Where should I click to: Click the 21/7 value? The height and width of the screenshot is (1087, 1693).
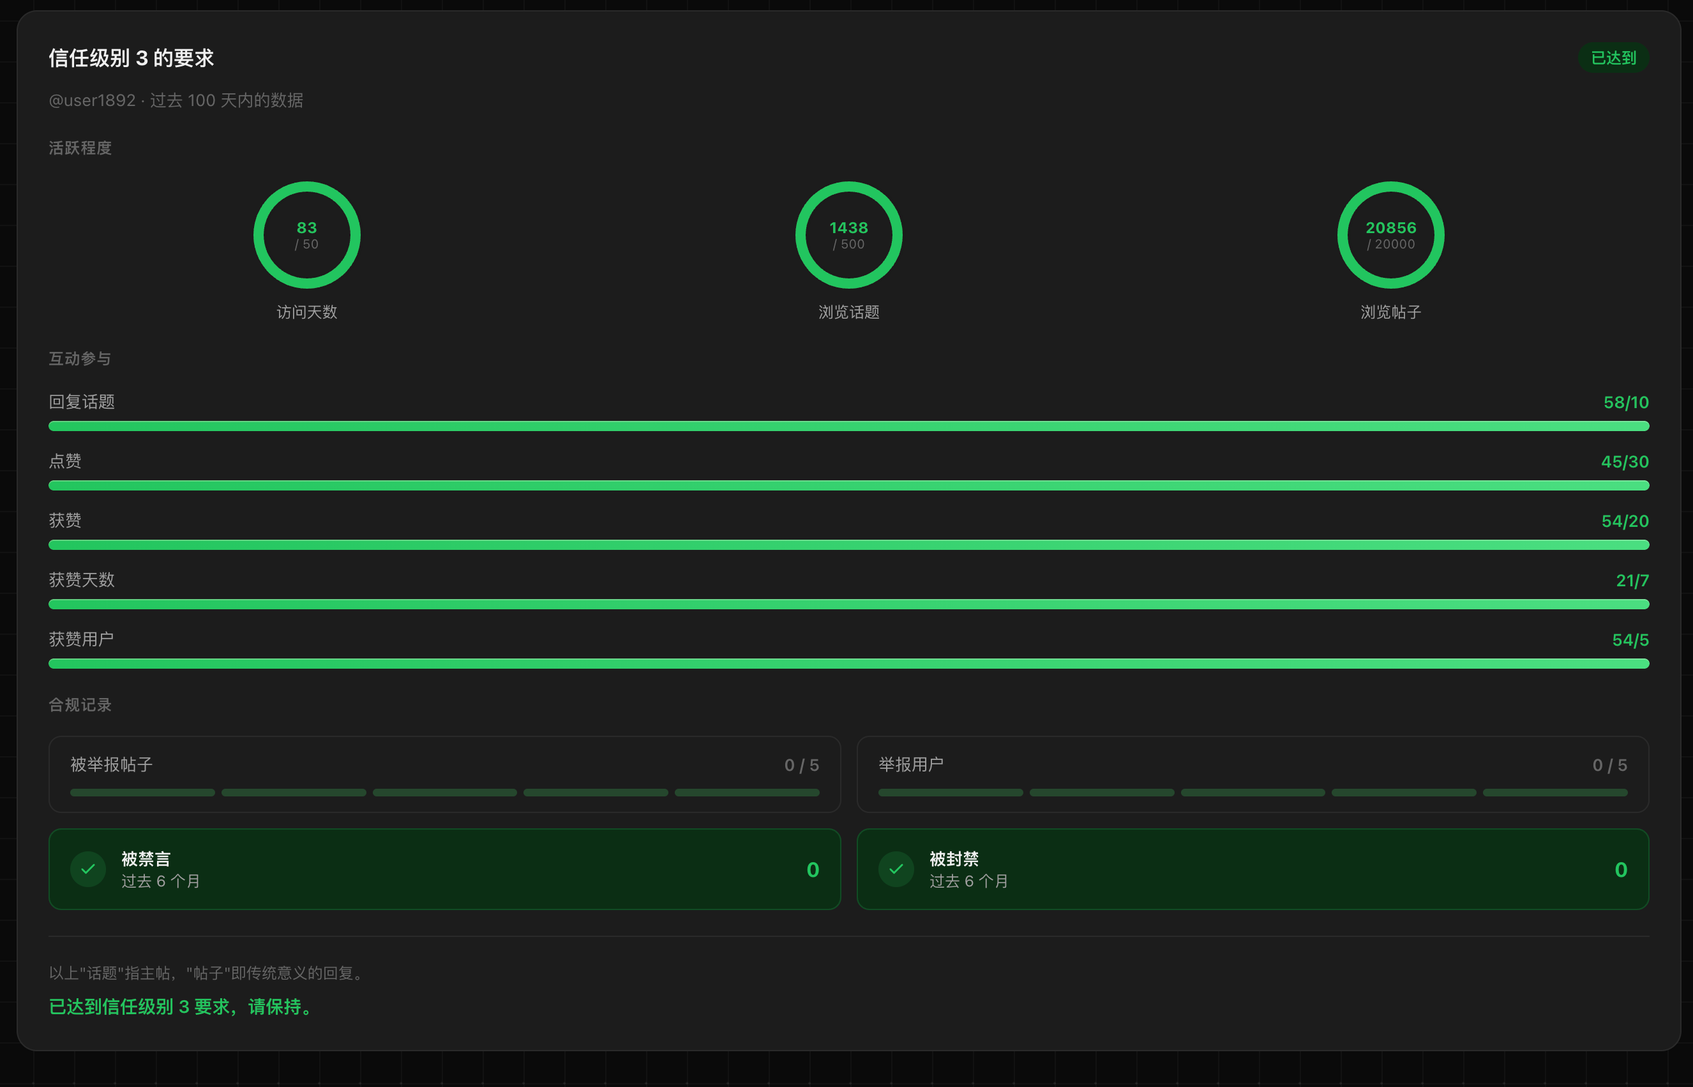pos(1632,580)
